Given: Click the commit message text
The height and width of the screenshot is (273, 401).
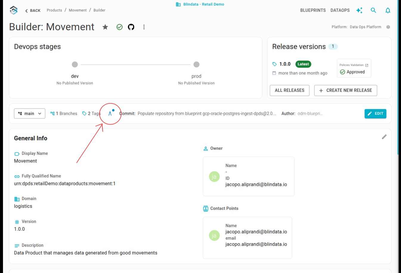Looking at the screenshot, I should point(207,114).
